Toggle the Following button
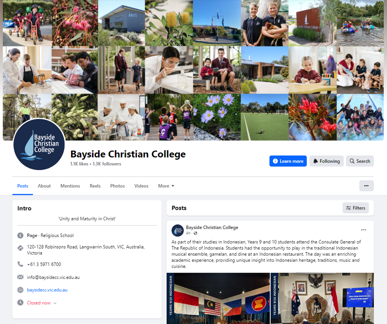The width and height of the screenshot is (387, 324). click(326, 161)
